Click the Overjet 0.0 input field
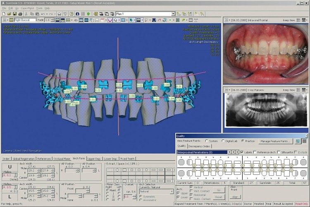The height and width of the screenshot is (207, 310). [x=128, y=197]
